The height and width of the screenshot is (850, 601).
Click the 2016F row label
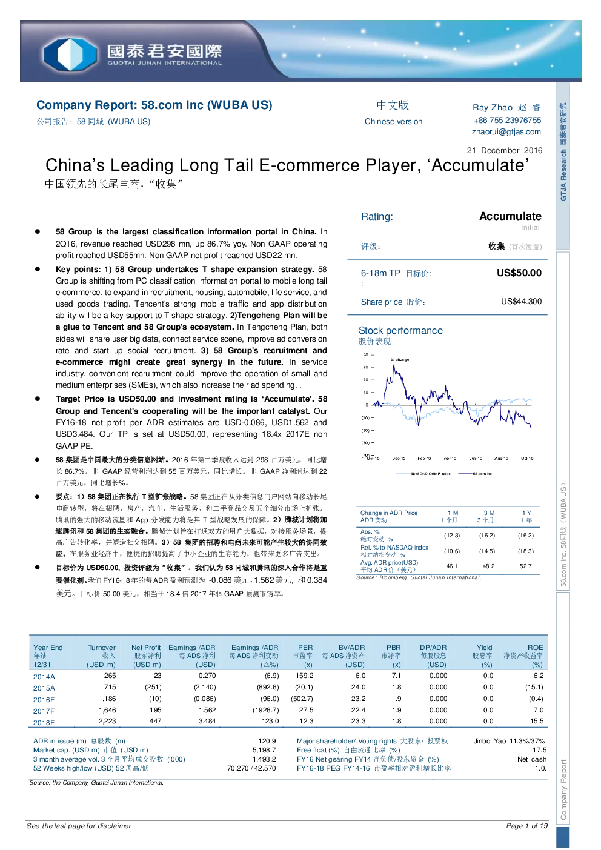click(x=44, y=700)
